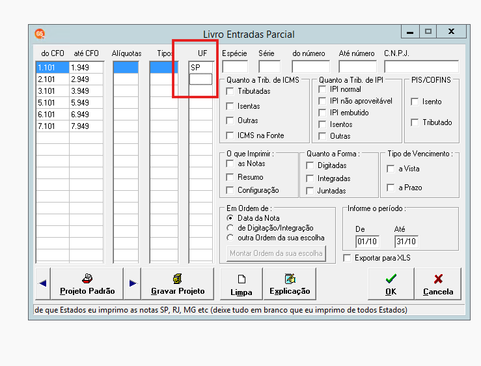Click the G5 application icon in title bar
The height and width of the screenshot is (366, 481).
[40, 34]
